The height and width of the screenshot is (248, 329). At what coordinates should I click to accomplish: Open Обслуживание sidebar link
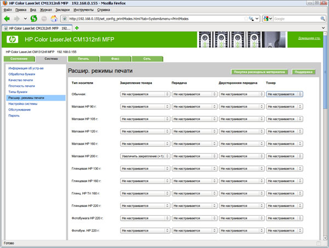point(20,109)
